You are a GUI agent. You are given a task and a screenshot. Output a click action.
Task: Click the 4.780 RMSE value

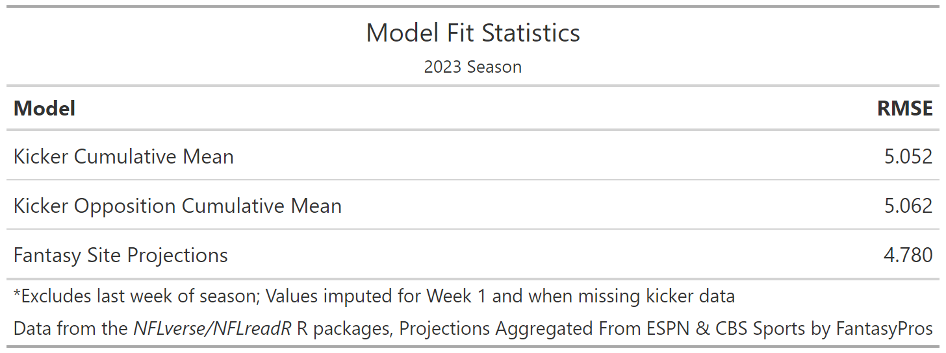point(908,255)
